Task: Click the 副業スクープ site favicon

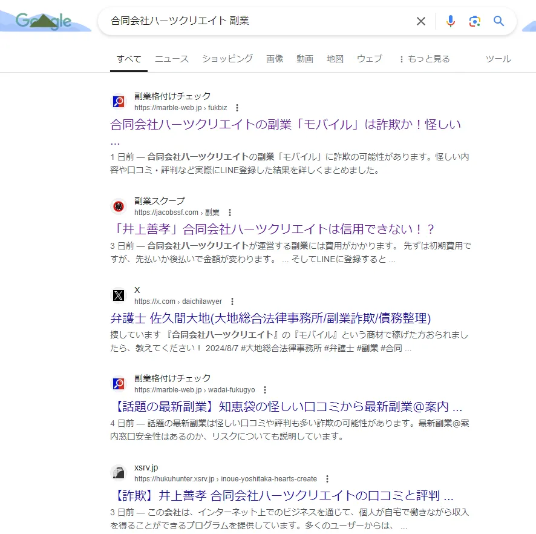Action: point(119,206)
